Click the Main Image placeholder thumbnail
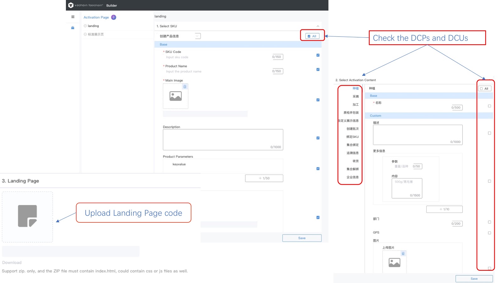 click(x=175, y=96)
